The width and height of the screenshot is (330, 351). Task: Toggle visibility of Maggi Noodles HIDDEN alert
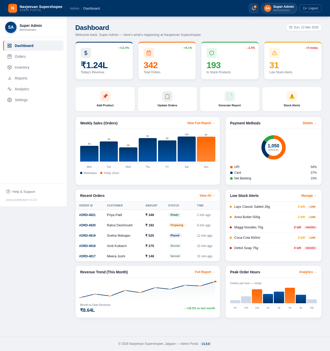[x=310, y=227]
